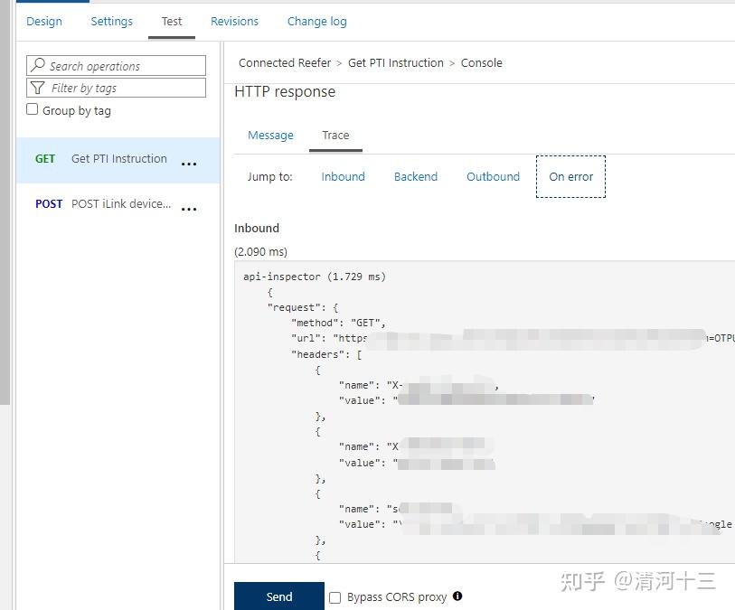The image size is (735, 610).
Task: Switch to the Settings tab
Action: point(111,21)
